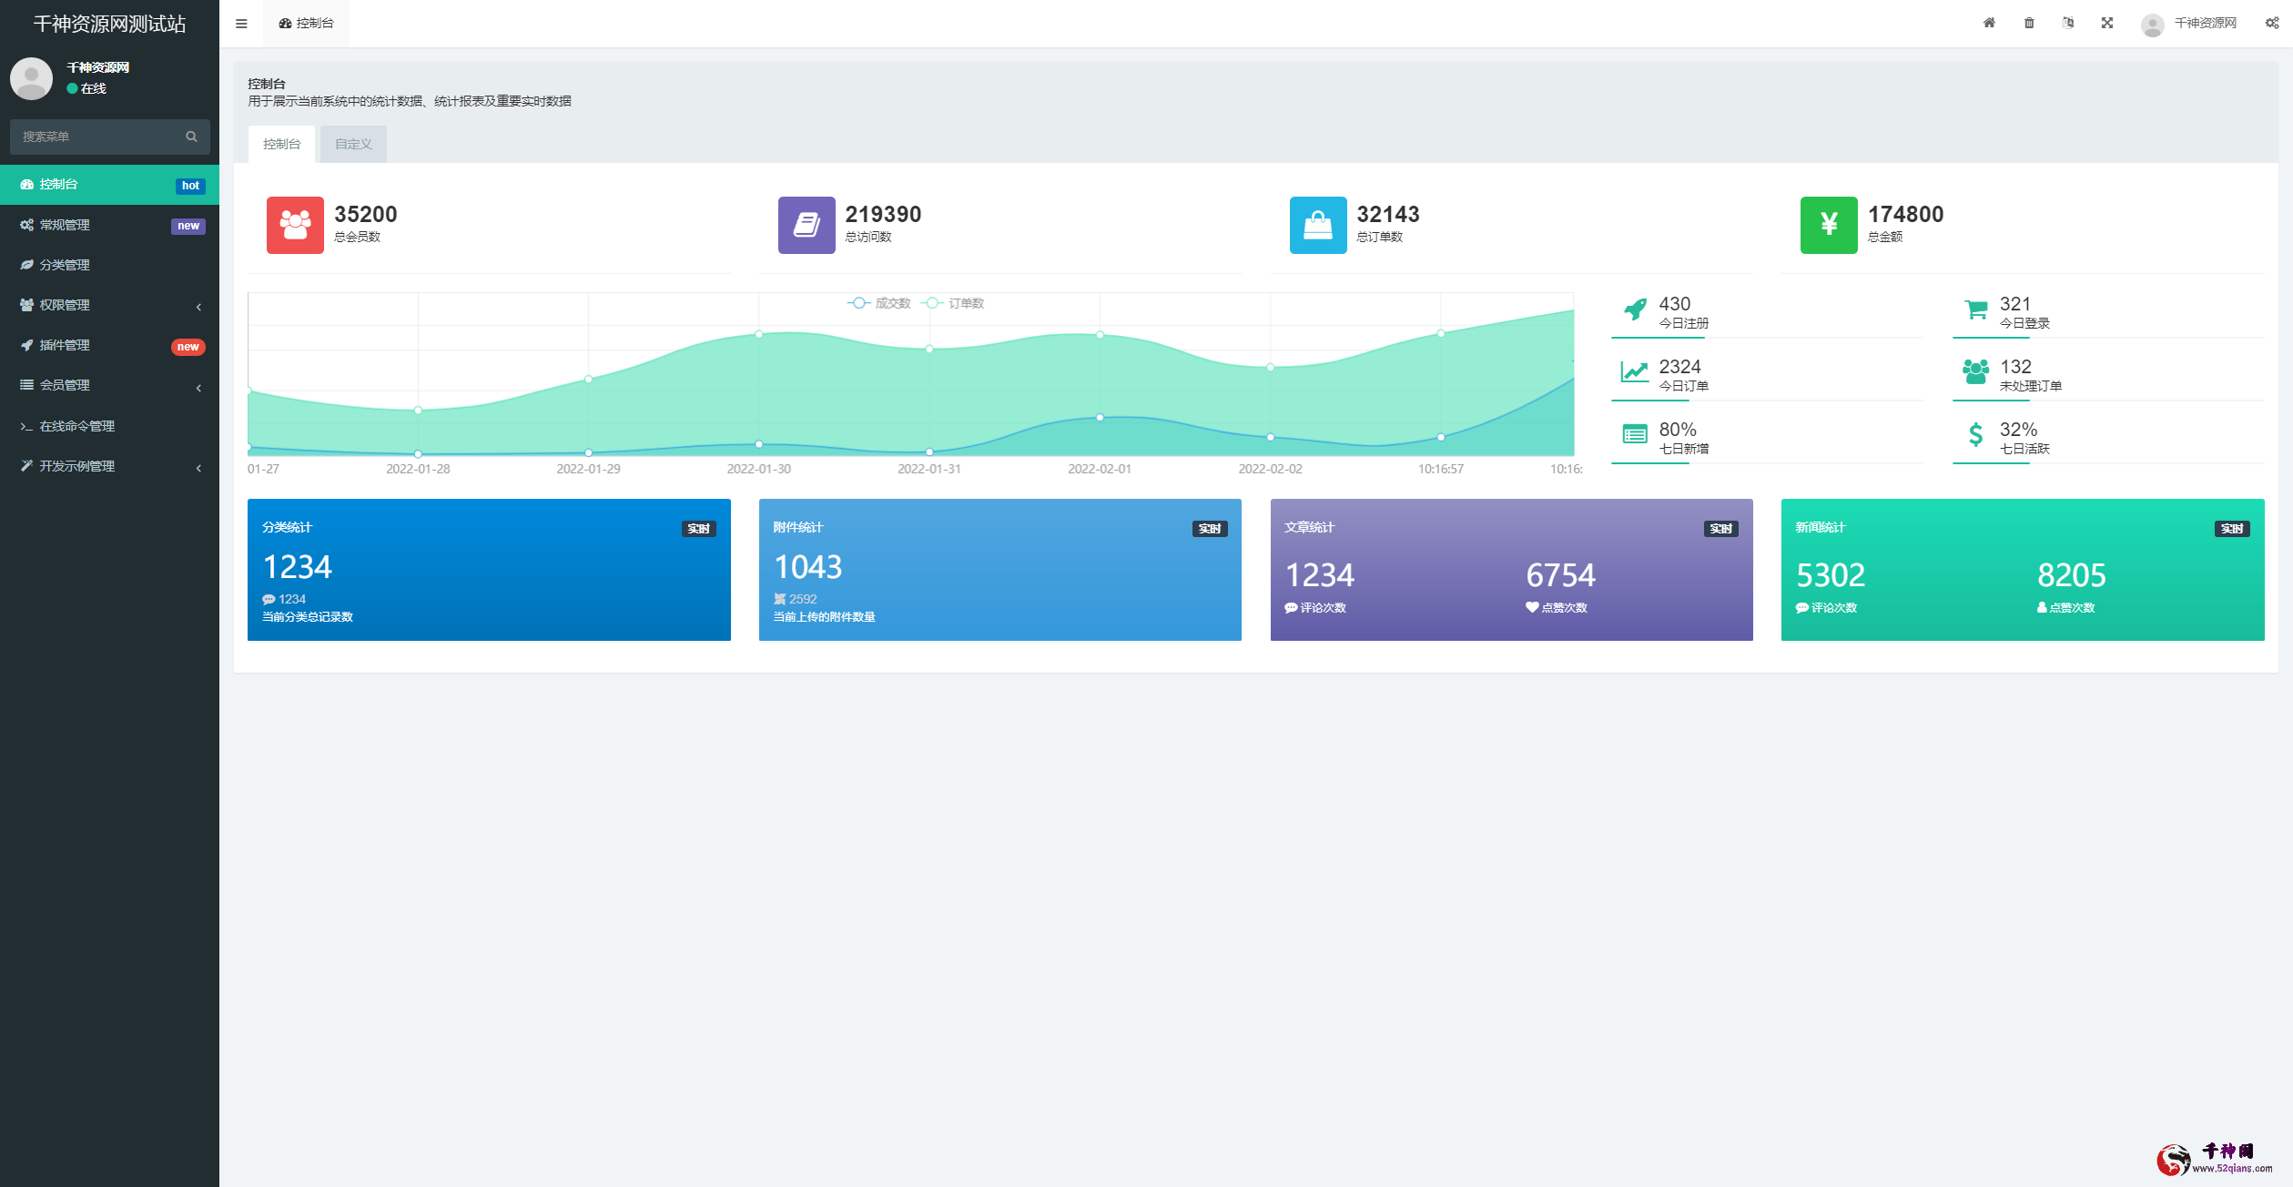The image size is (2293, 1187).
Task: Toggle the 订单数 legend series
Action: pyautogui.click(x=953, y=303)
